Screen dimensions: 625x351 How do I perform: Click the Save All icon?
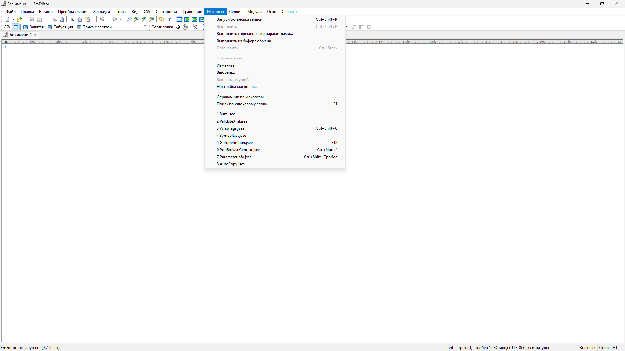(40, 19)
